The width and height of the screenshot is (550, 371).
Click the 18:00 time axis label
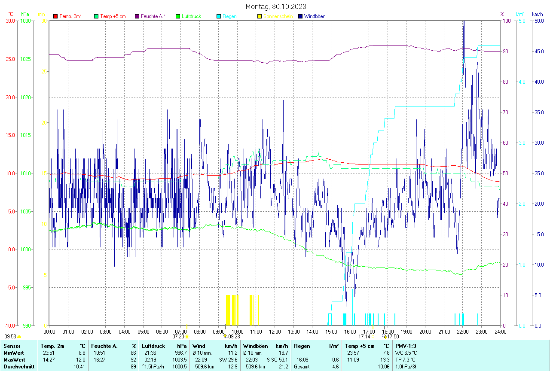point(388,331)
